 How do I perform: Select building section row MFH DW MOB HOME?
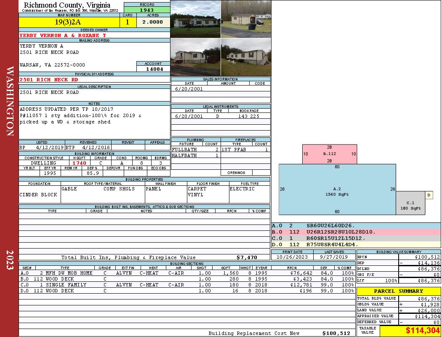(x=186, y=273)
